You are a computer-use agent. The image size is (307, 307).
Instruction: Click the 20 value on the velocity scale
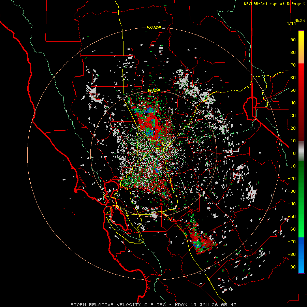click(x=293, y=128)
